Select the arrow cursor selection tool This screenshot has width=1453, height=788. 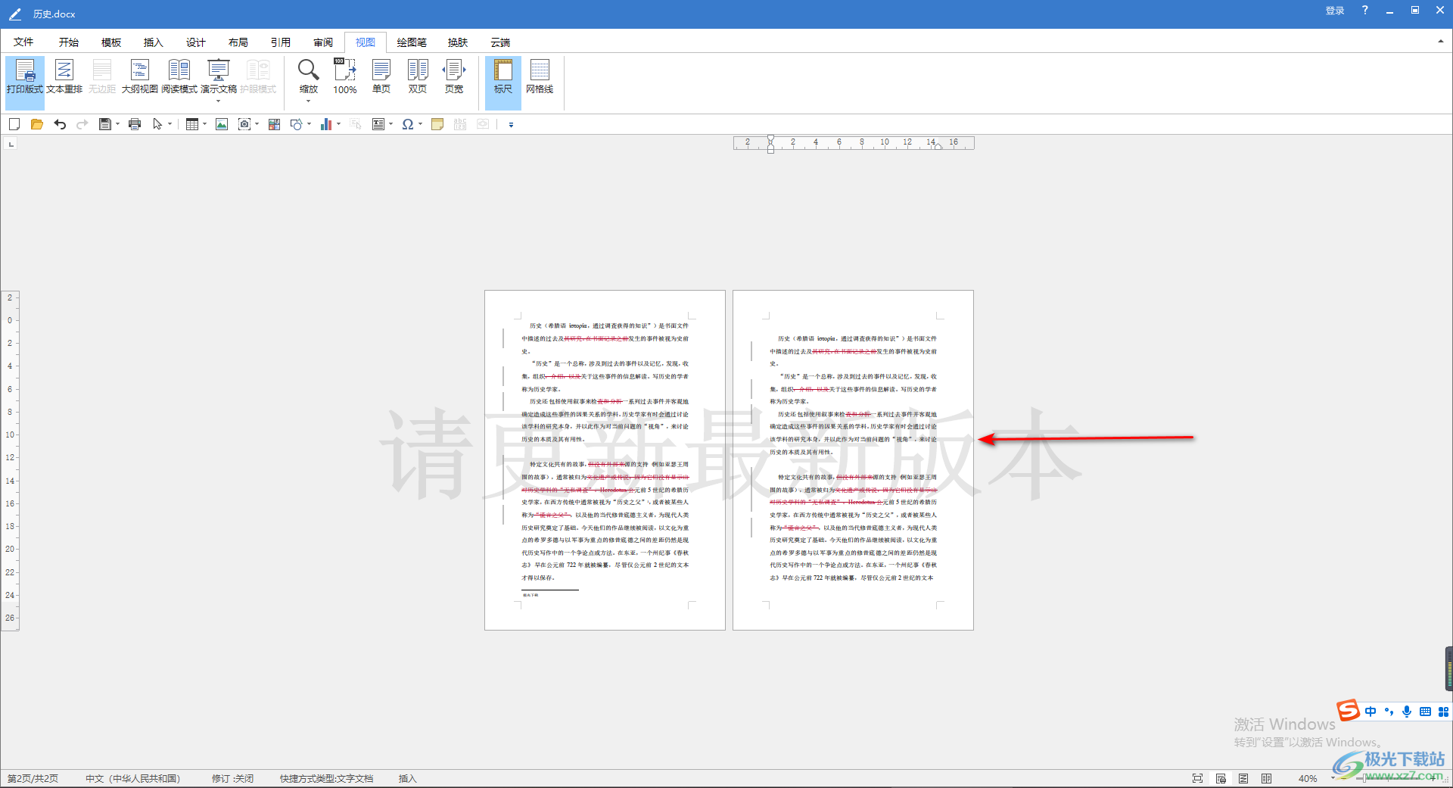[157, 124]
